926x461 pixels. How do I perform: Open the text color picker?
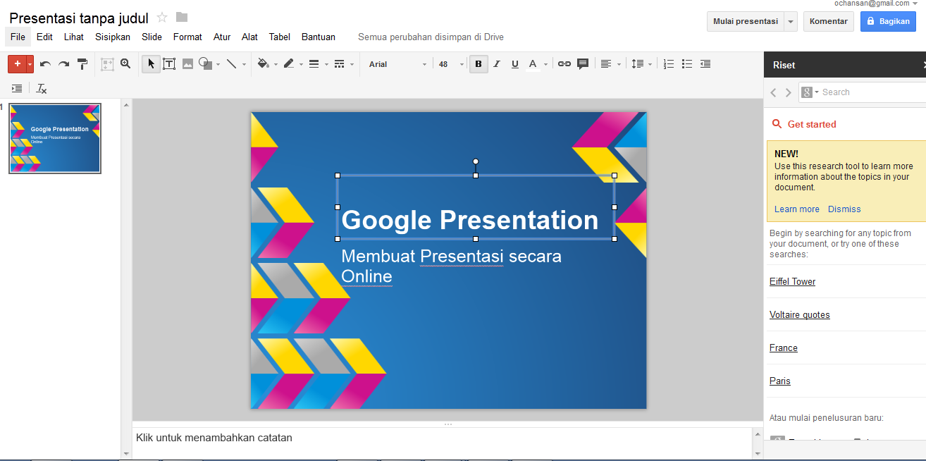pyautogui.click(x=533, y=64)
